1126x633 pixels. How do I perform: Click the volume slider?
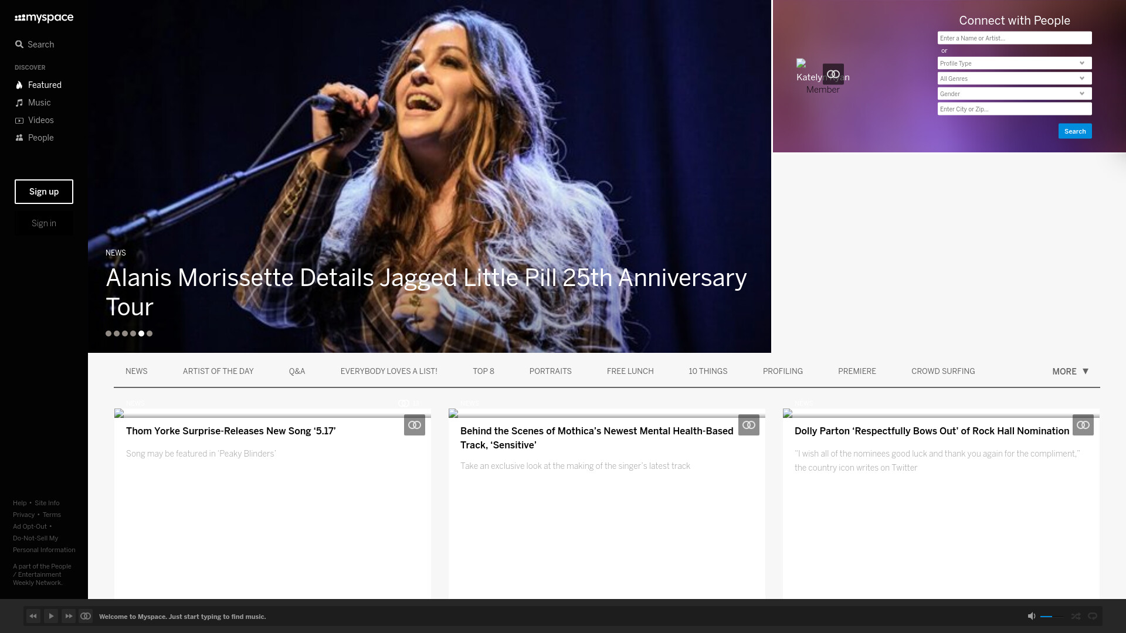(x=1052, y=617)
